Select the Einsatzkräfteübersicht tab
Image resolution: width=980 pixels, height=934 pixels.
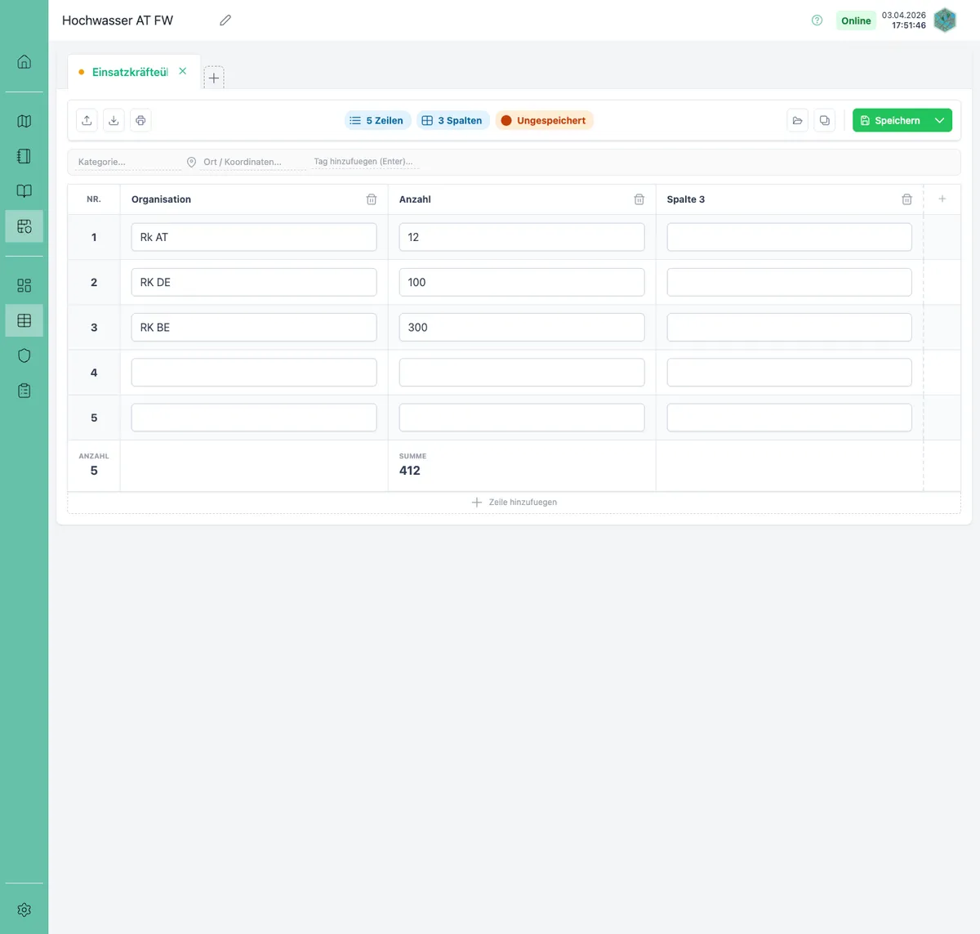click(129, 72)
